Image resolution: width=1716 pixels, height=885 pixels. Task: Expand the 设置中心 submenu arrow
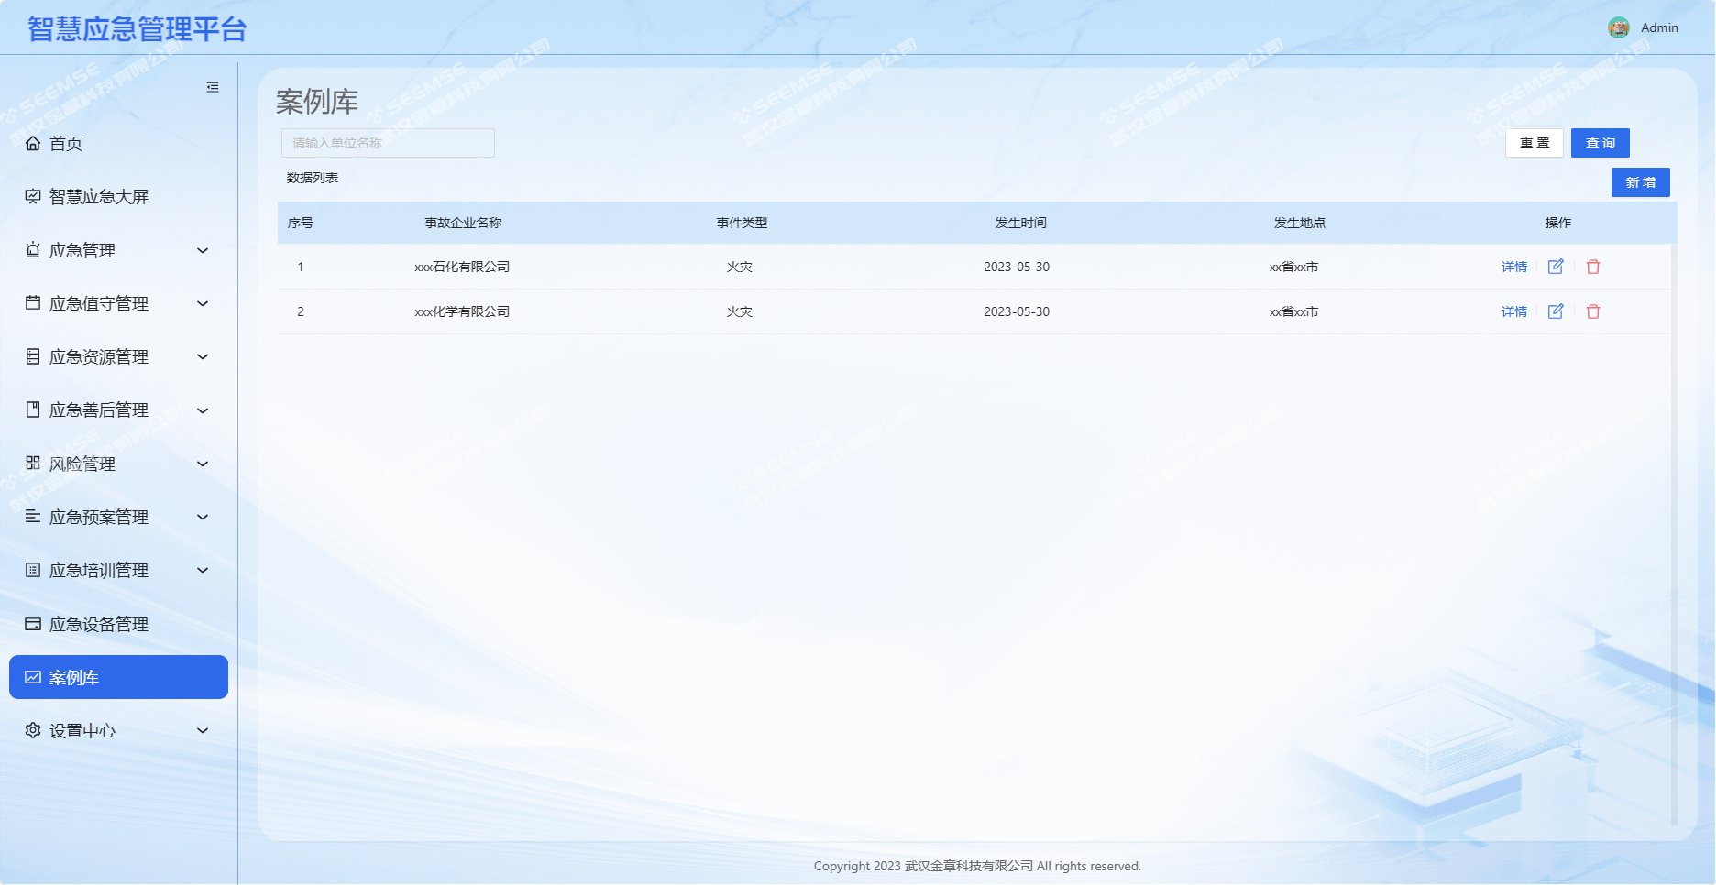(203, 730)
